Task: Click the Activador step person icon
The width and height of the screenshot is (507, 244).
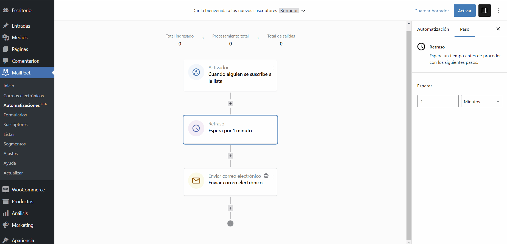Action: click(196, 72)
